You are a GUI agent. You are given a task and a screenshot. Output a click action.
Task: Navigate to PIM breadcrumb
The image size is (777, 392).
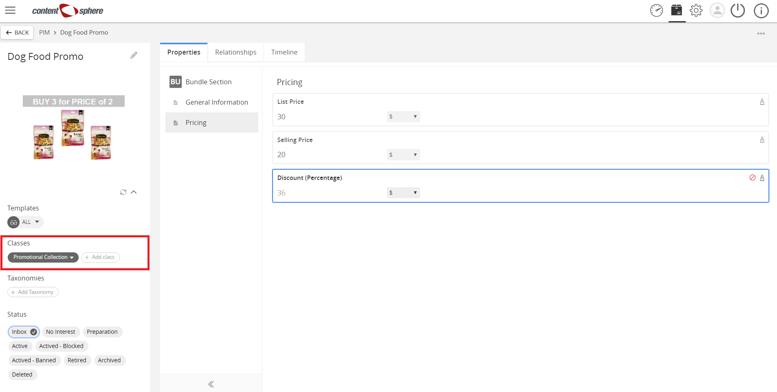pyautogui.click(x=44, y=33)
